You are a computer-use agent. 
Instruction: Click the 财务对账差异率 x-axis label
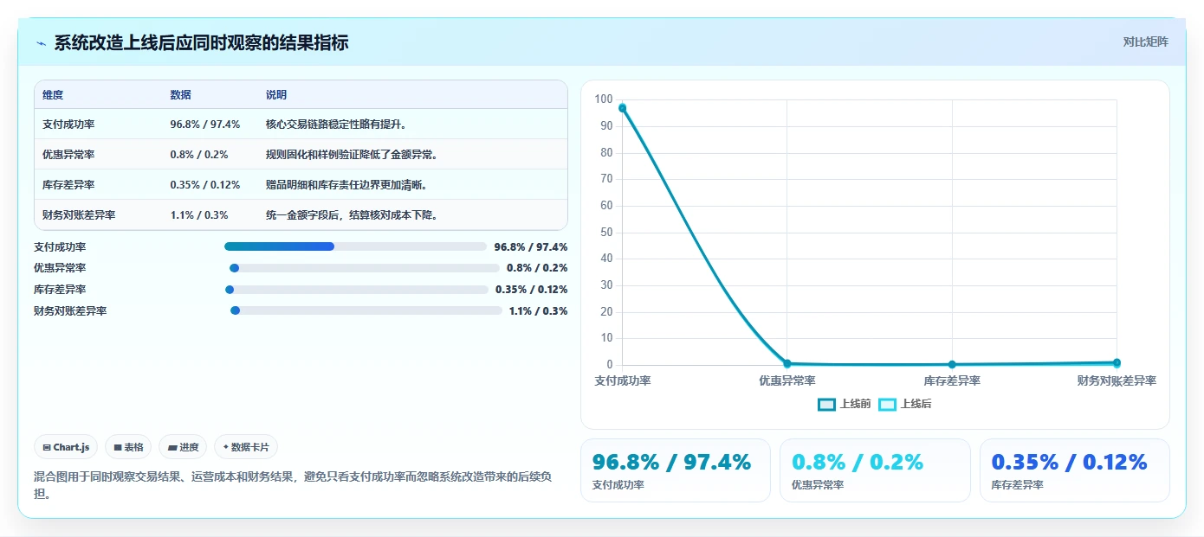point(1117,380)
